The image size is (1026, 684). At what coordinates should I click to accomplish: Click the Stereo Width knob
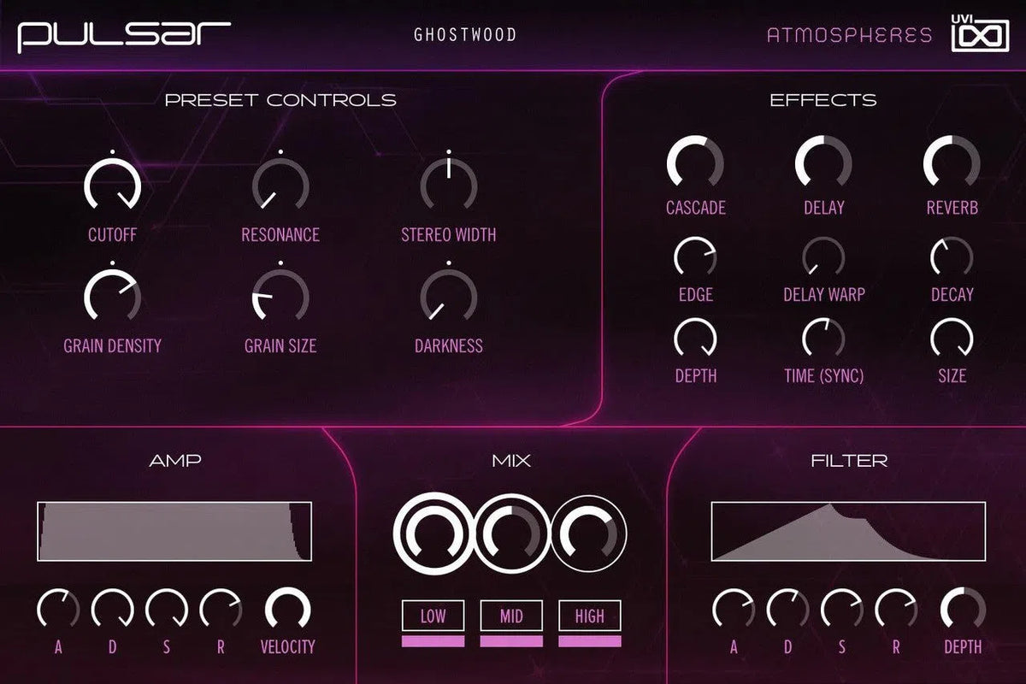[448, 186]
